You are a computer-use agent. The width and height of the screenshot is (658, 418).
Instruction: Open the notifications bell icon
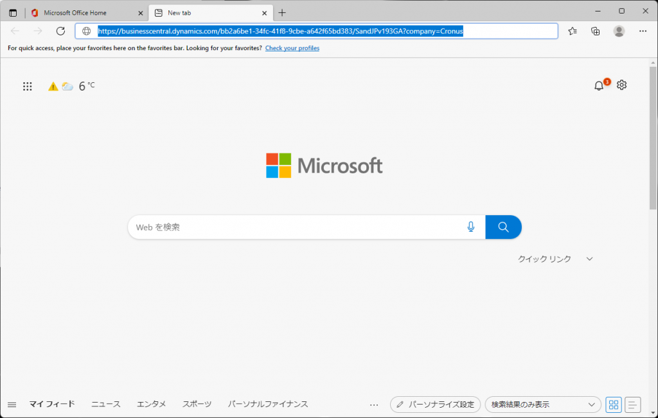[599, 85]
